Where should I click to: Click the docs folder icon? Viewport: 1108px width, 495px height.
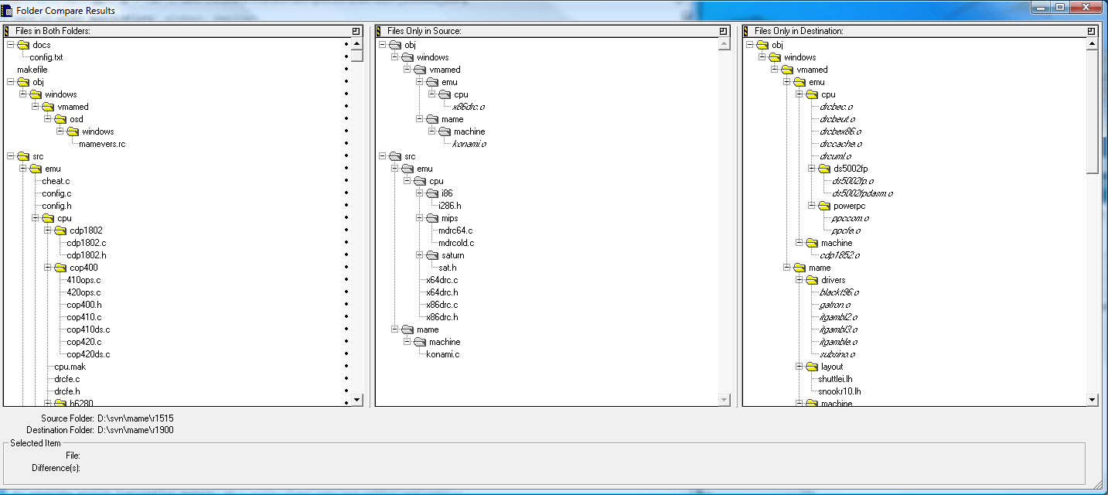coord(23,45)
